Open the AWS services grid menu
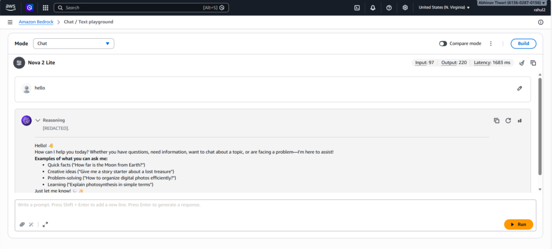 click(x=45, y=8)
